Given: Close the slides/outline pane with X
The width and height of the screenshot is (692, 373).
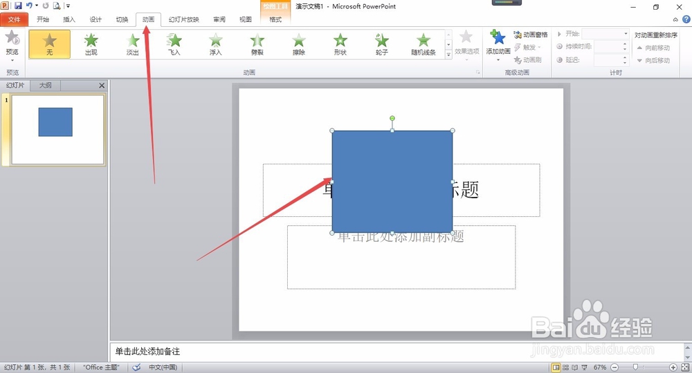Looking at the screenshot, I should (x=102, y=86).
